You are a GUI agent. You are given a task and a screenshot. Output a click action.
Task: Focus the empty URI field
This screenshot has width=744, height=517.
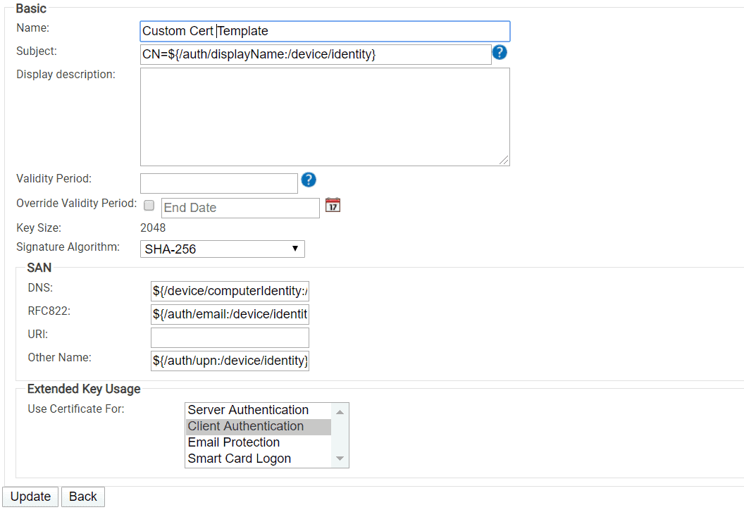(230, 337)
